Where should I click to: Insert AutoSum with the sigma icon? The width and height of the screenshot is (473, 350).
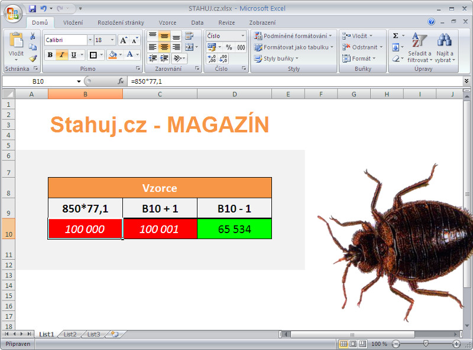coord(396,36)
